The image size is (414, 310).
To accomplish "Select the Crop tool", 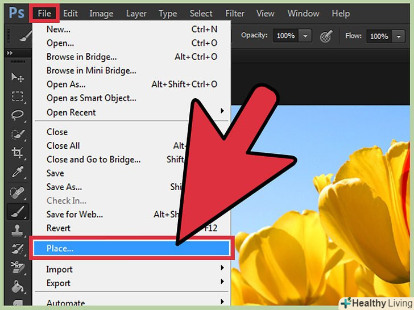I will click(x=18, y=153).
